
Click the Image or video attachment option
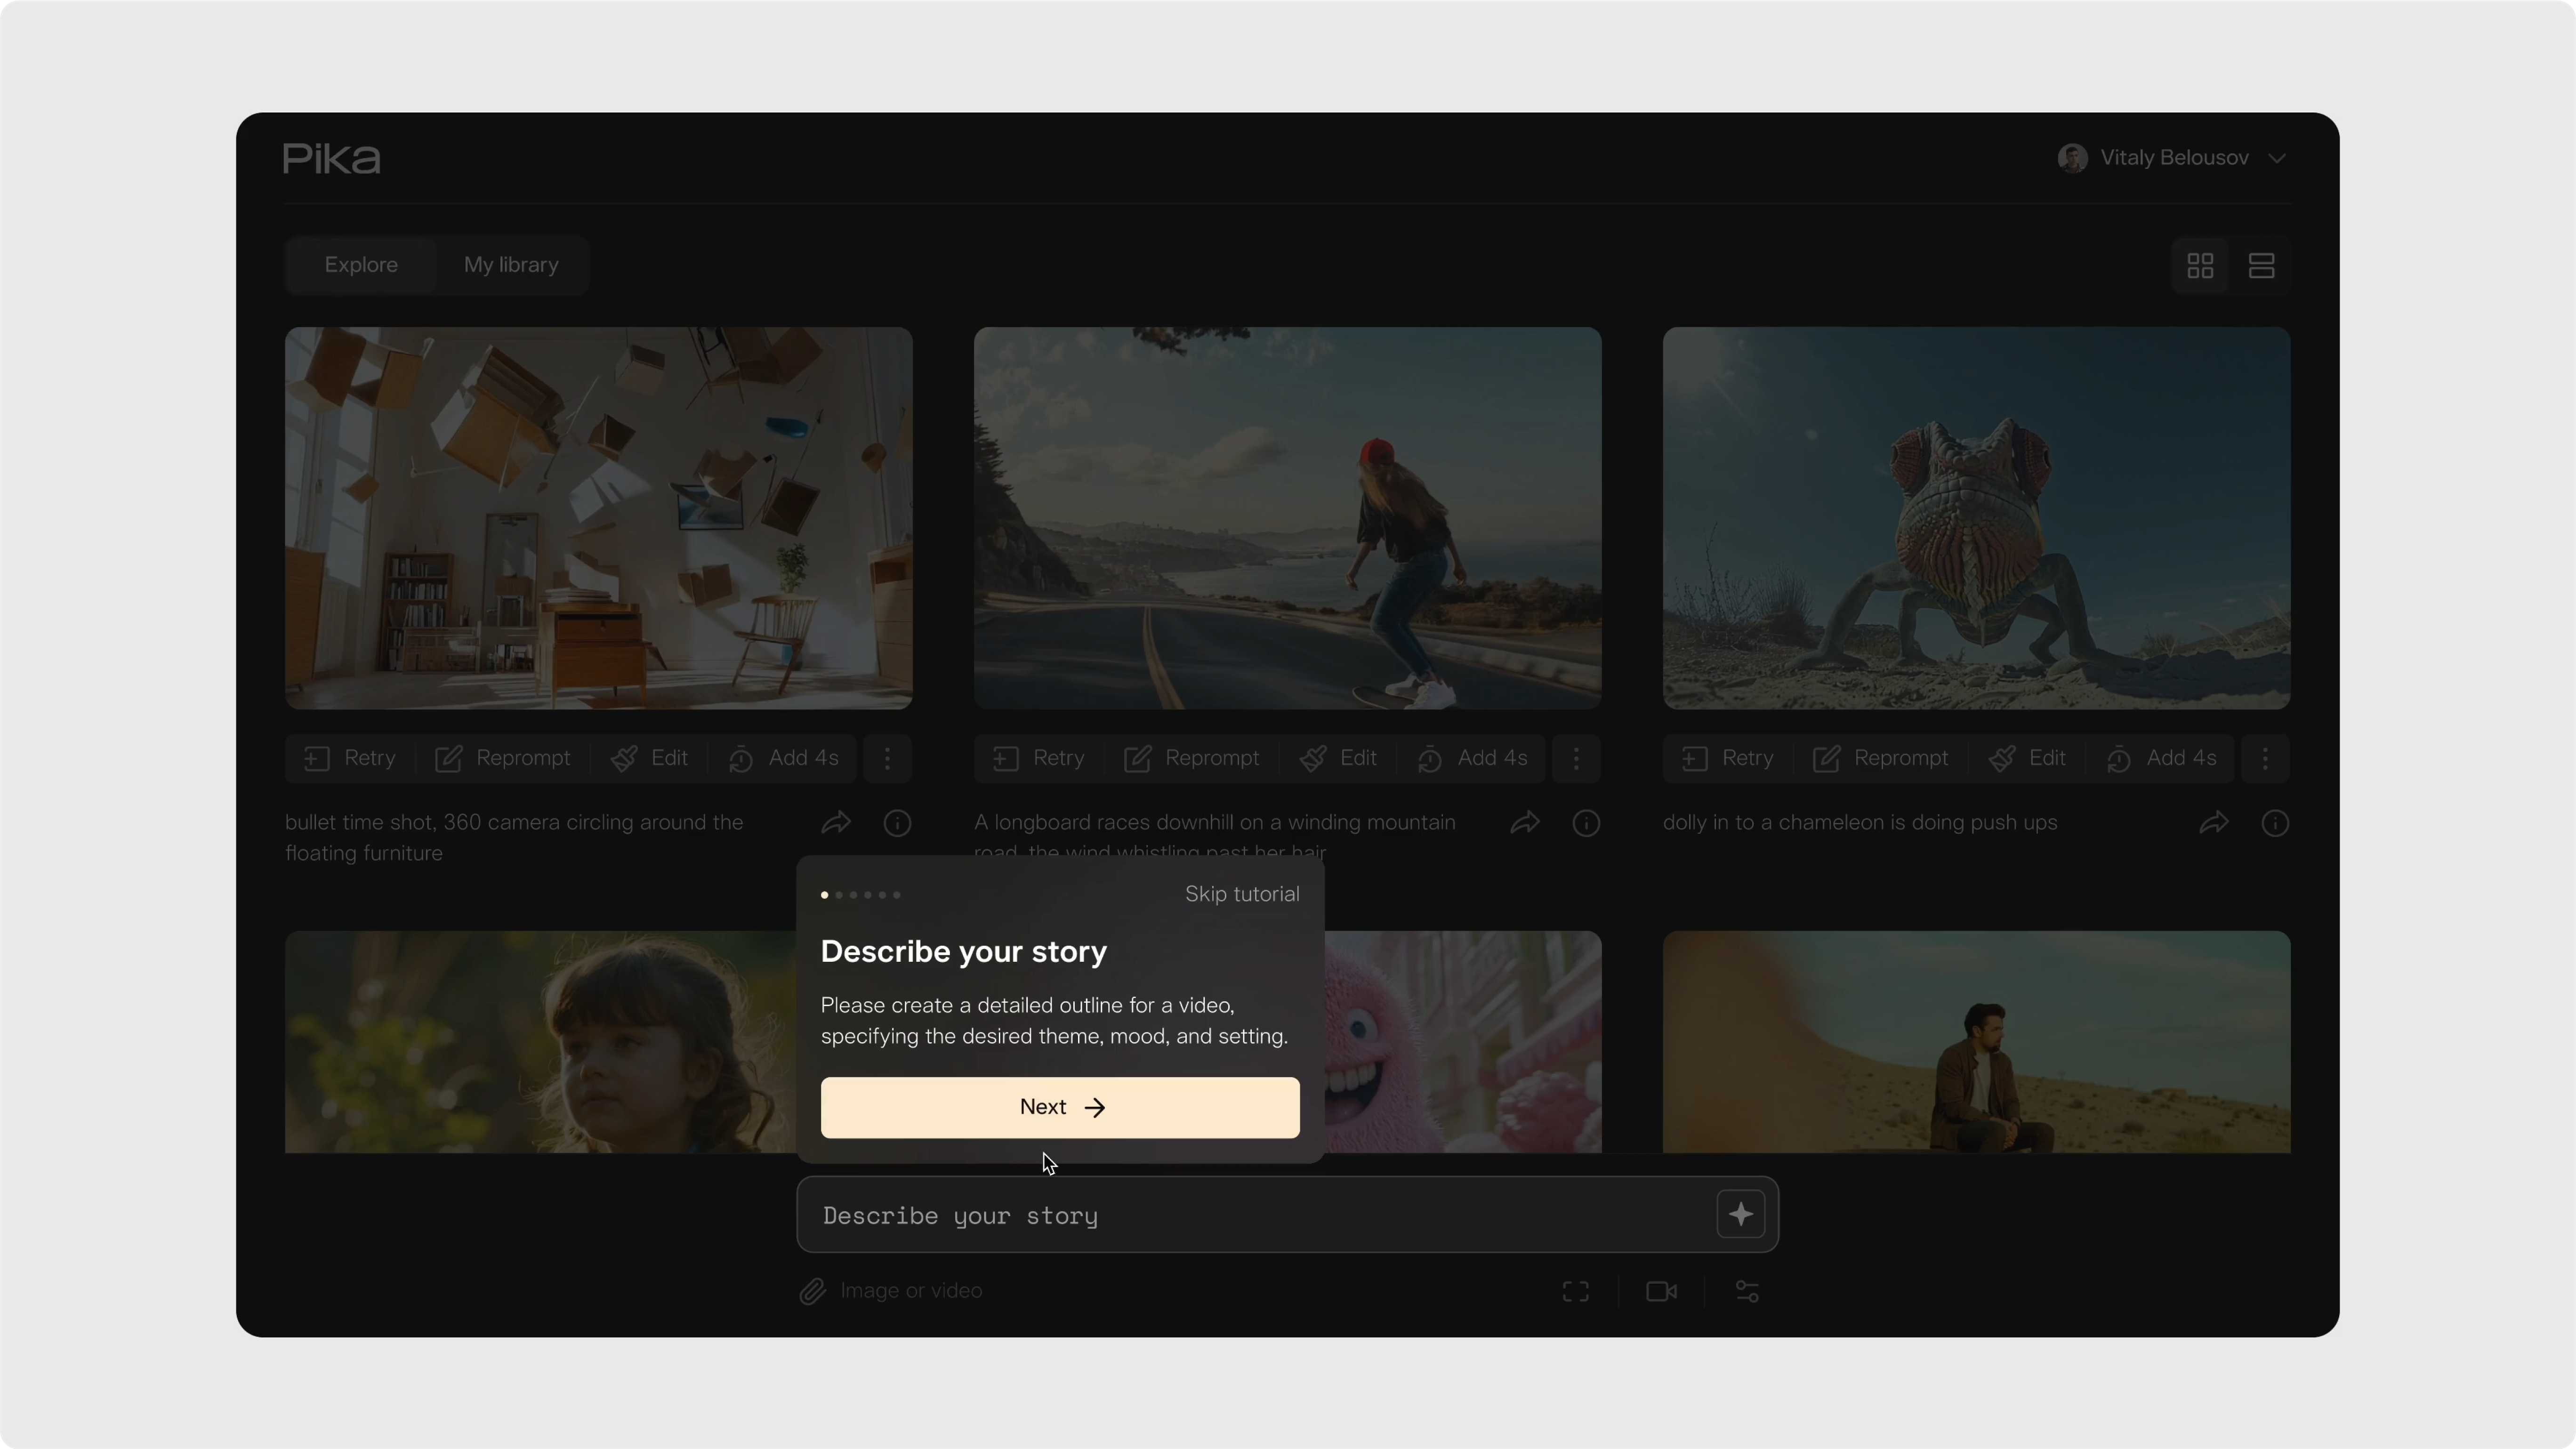click(x=891, y=1291)
